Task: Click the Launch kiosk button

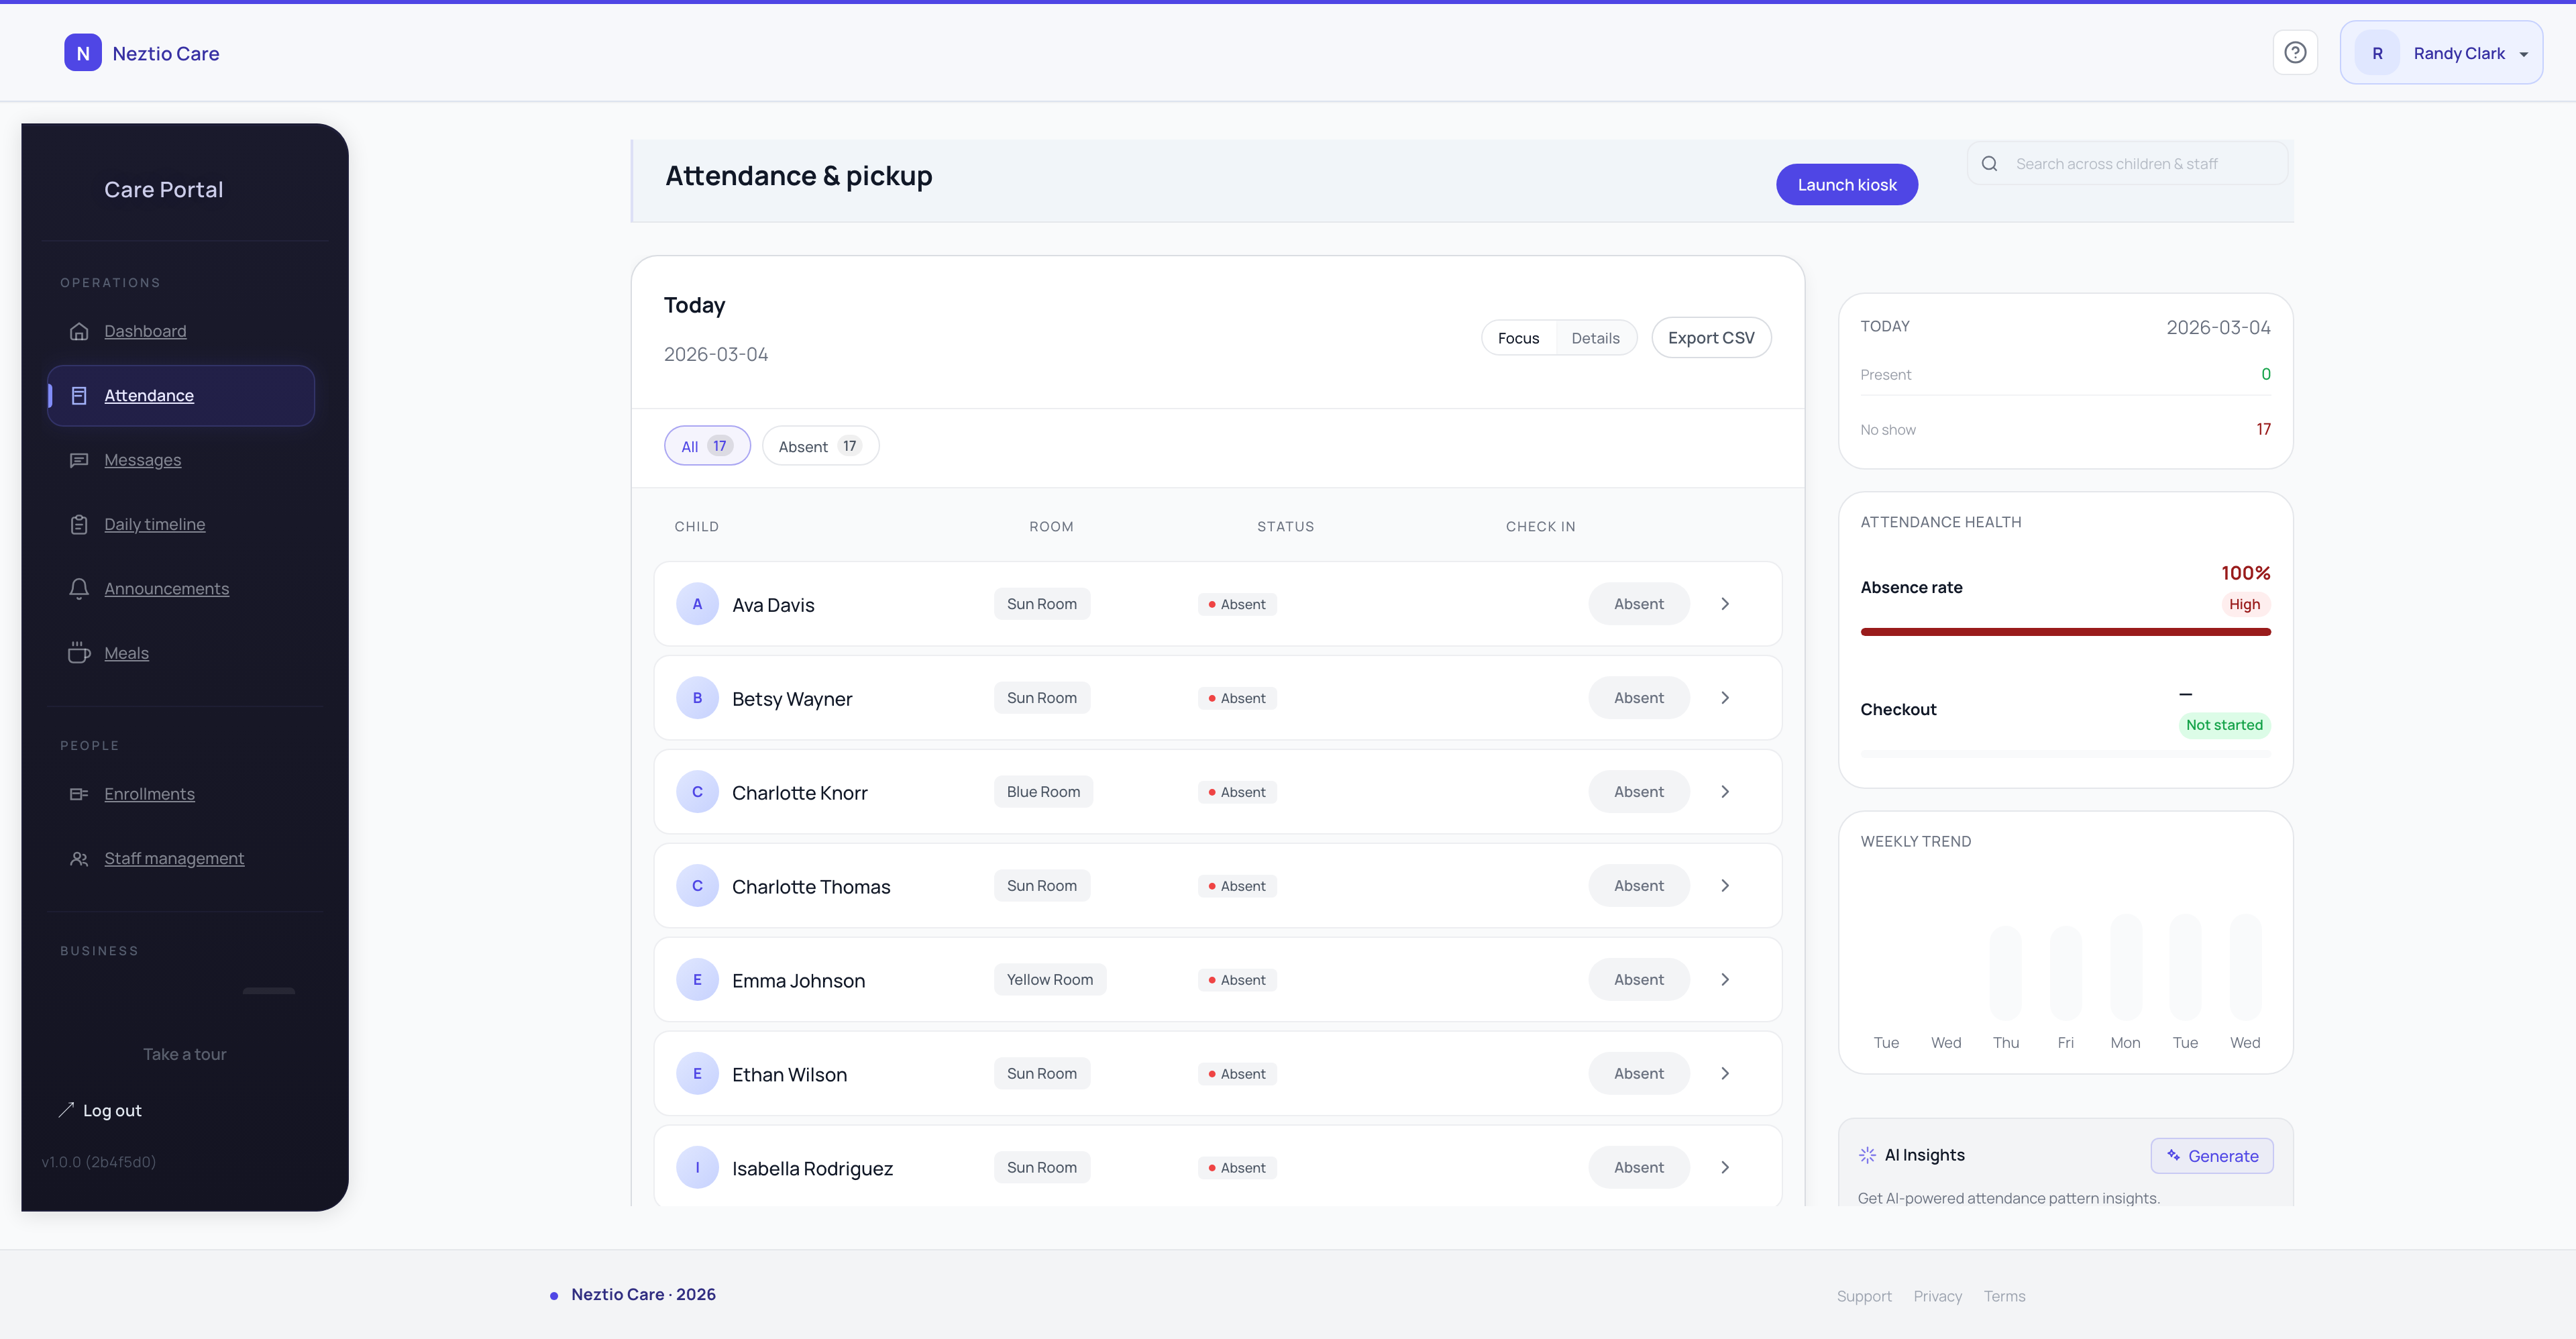Action: click(1846, 184)
